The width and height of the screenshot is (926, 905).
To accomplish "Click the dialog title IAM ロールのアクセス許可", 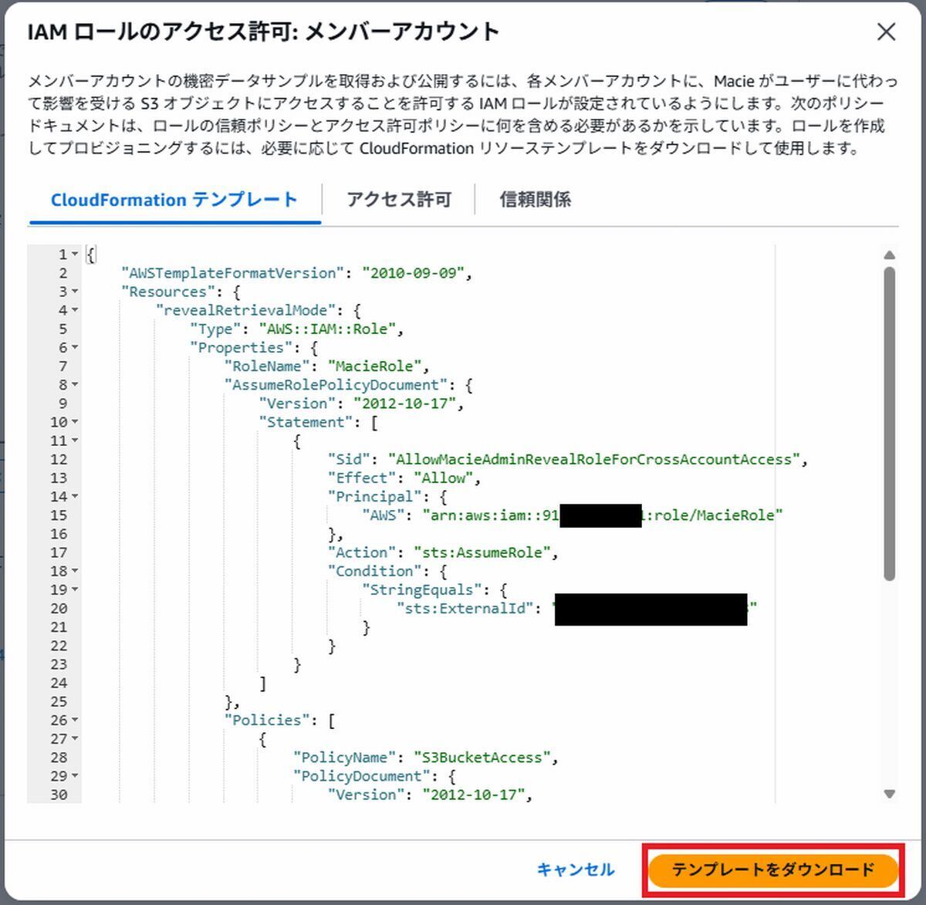I will (x=263, y=32).
